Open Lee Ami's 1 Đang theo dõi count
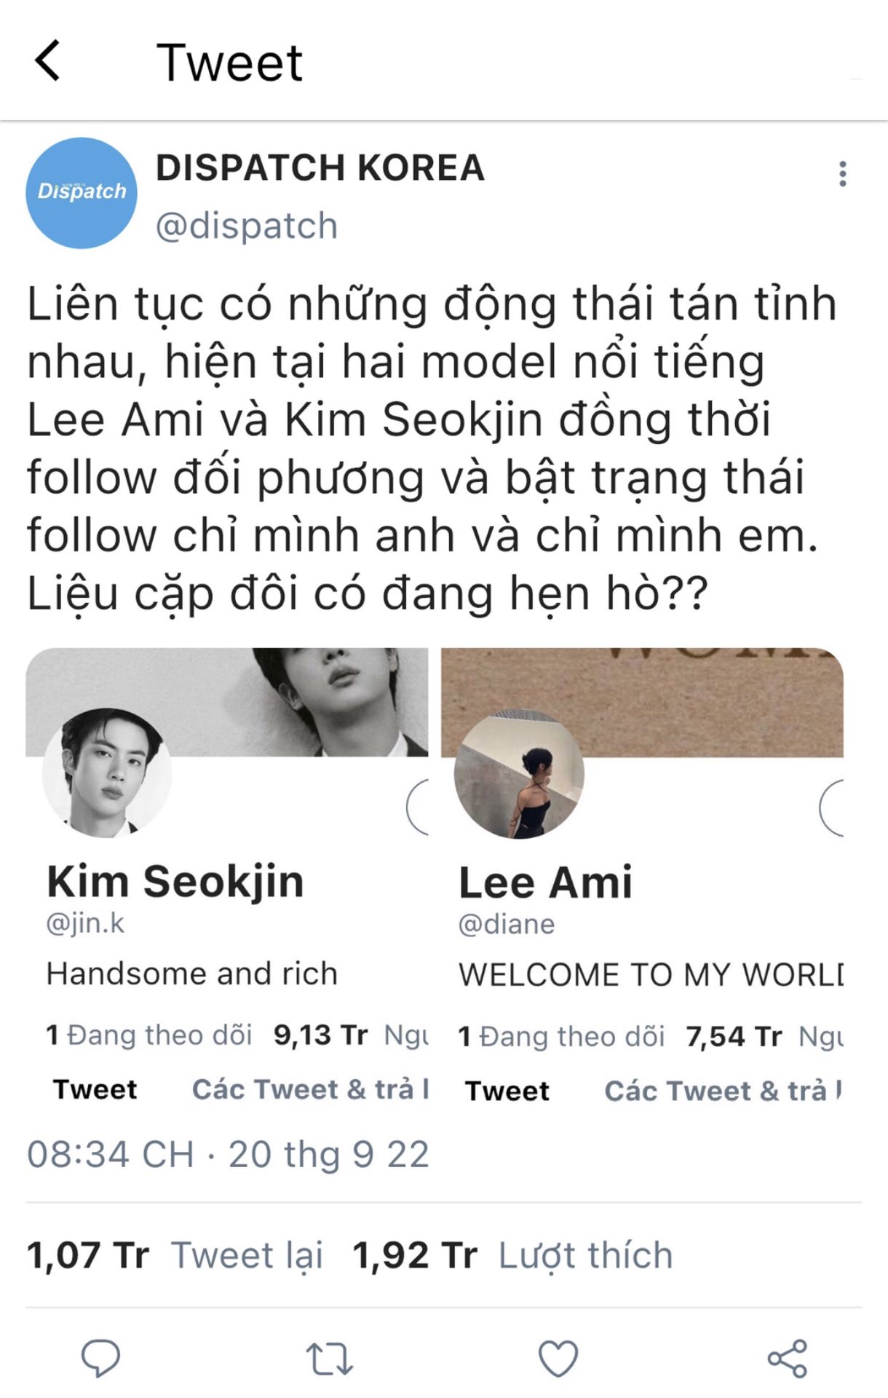 (561, 1036)
